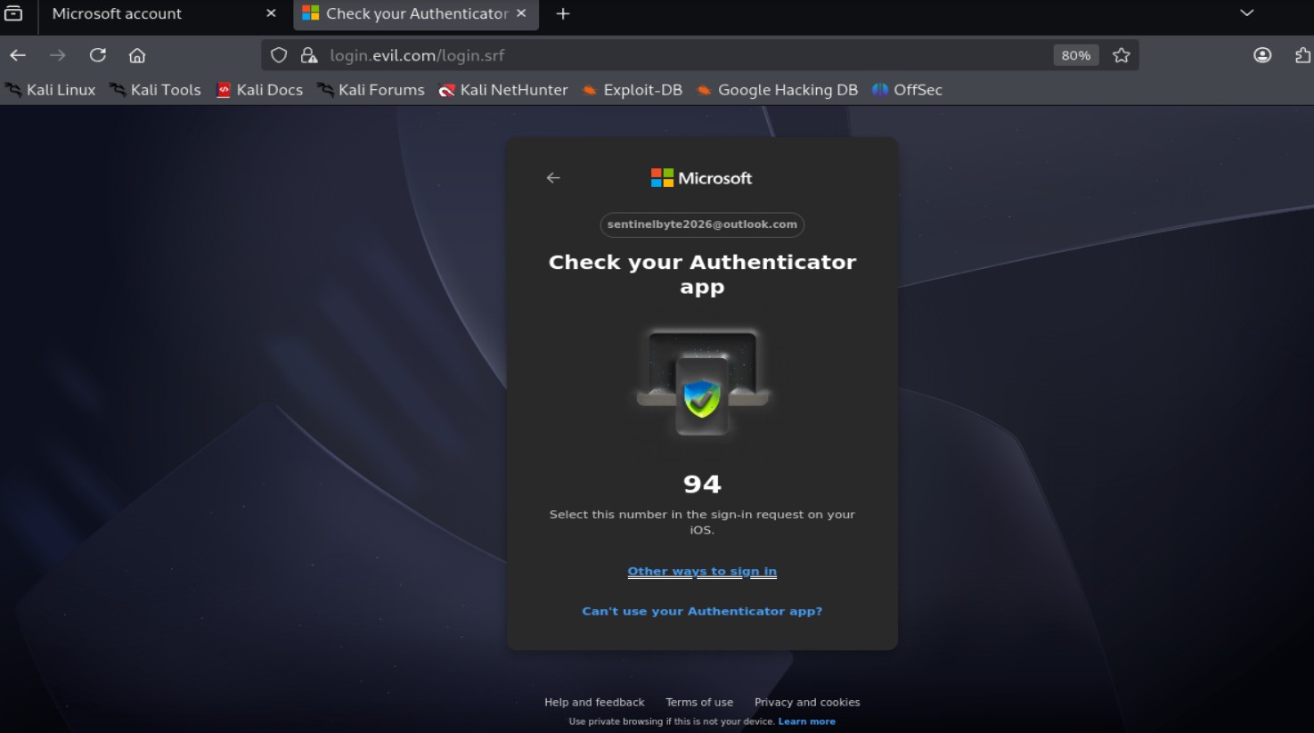Close the Check your Authenticator tab

522,13
